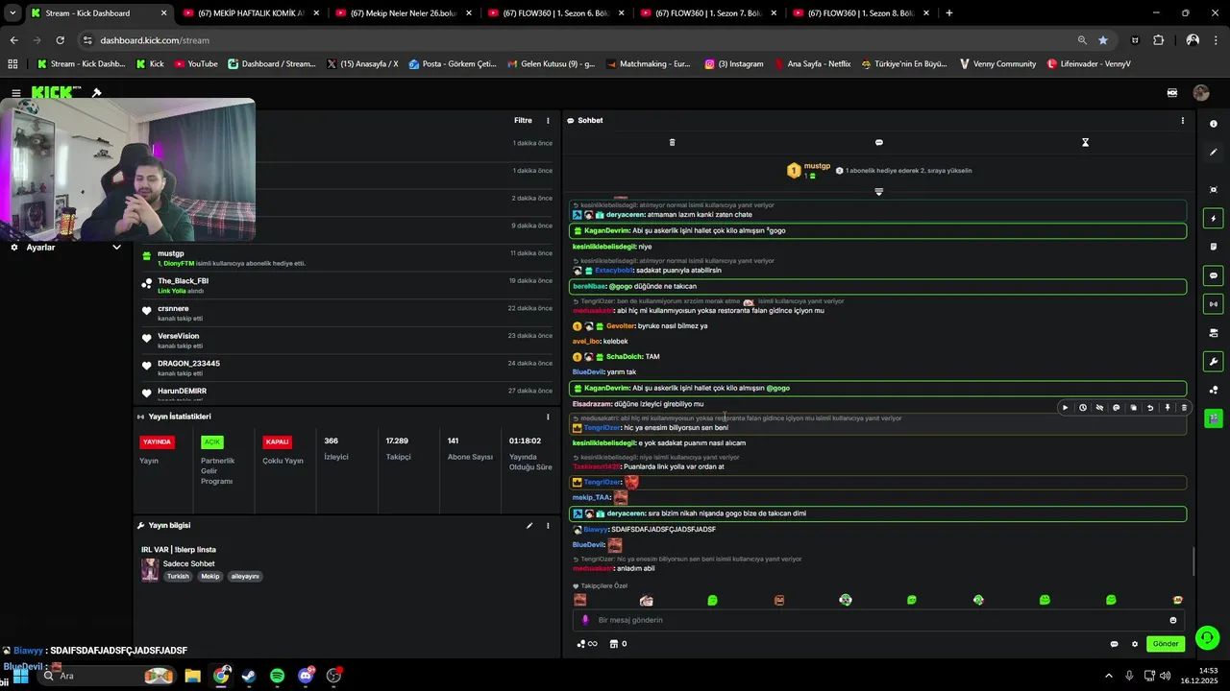This screenshot has width=1230, height=691.
Task: Open Yayın bilgisi three-dot menu
Action: coord(548,526)
